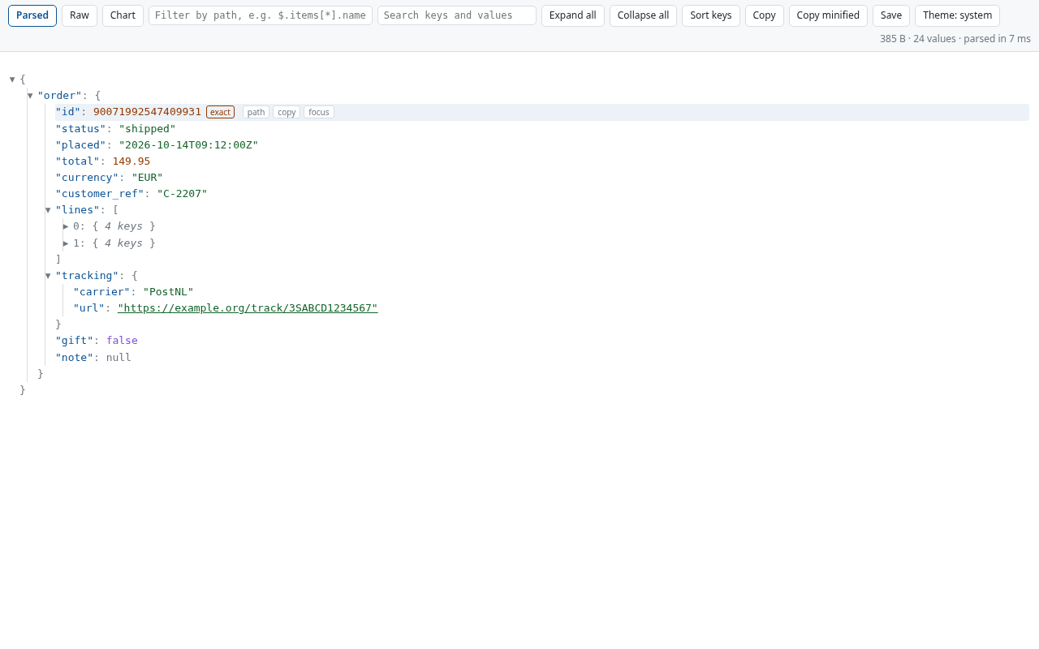Screen dimensions: 1039x649
Task: Expand lines item 0
Action: click(66, 226)
